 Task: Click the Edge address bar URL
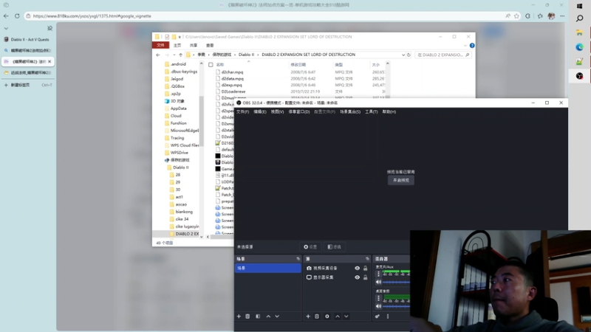click(x=92, y=15)
